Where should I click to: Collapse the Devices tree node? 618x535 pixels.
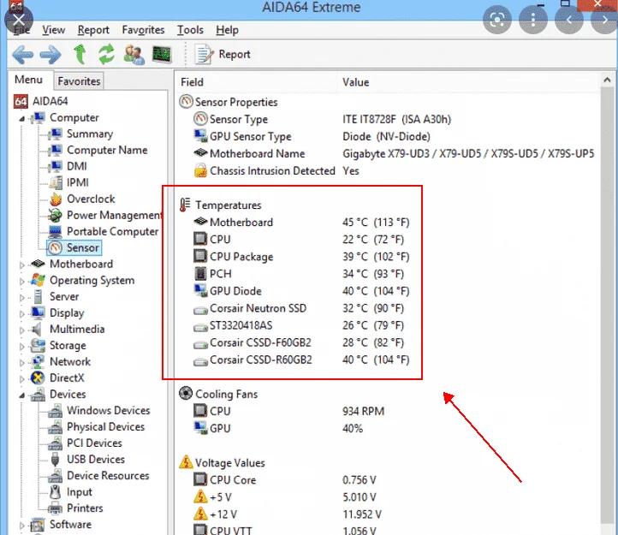point(21,395)
